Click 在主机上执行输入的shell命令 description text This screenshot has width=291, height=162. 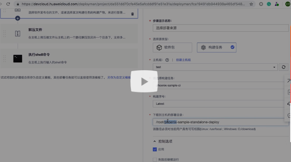click(x=47, y=62)
